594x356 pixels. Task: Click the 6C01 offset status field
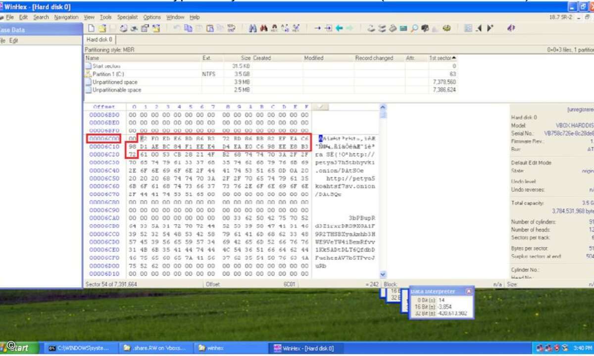pyautogui.click(x=289, y=284)
